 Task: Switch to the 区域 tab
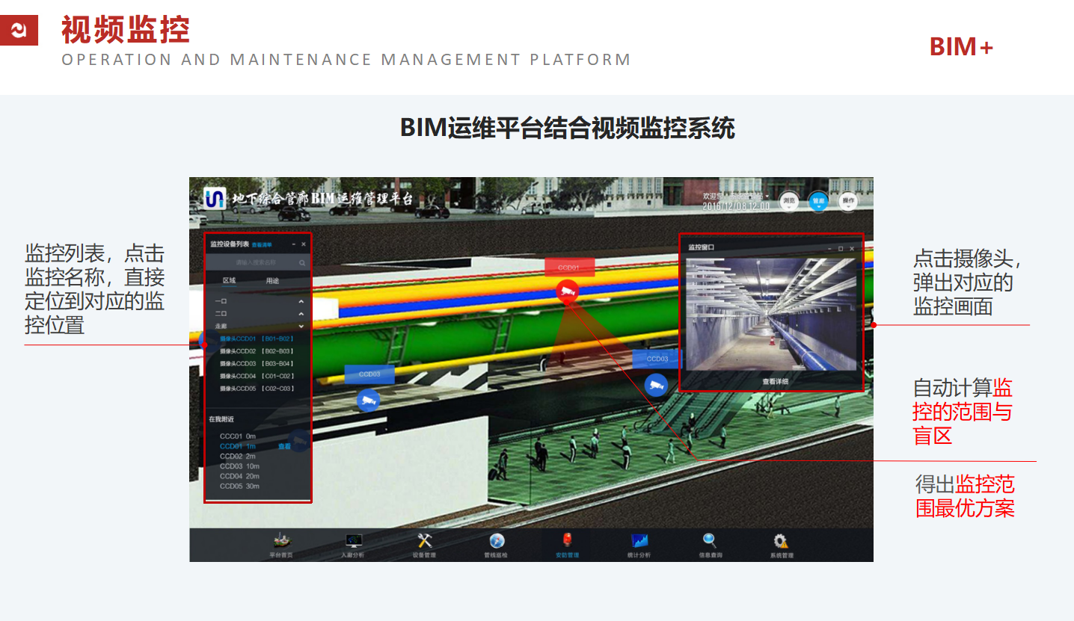coord(229,281)
